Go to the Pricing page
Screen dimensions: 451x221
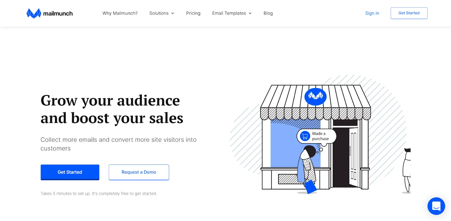click(x=193, y=13)
